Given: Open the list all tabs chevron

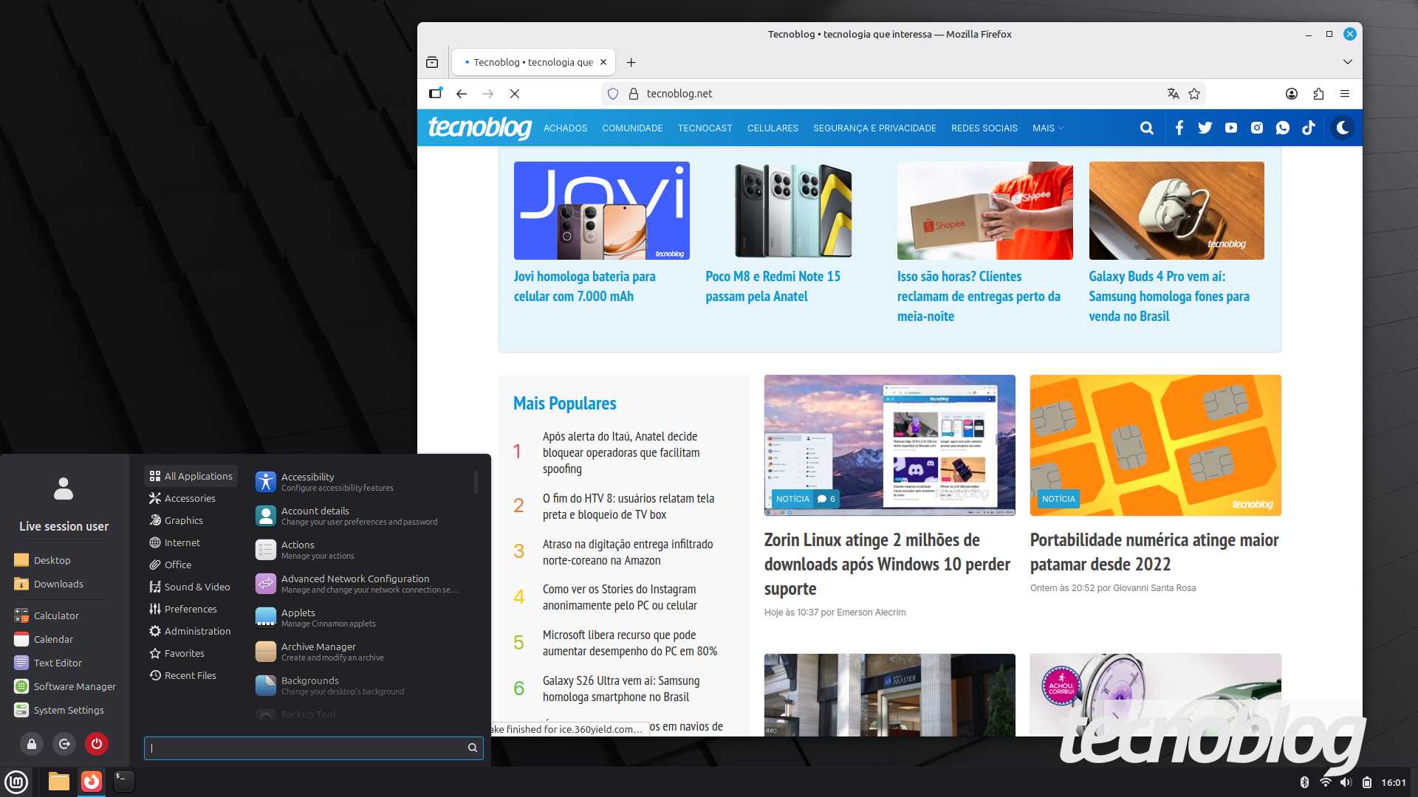Looking at the screenshot, I should pos(1347,62).
